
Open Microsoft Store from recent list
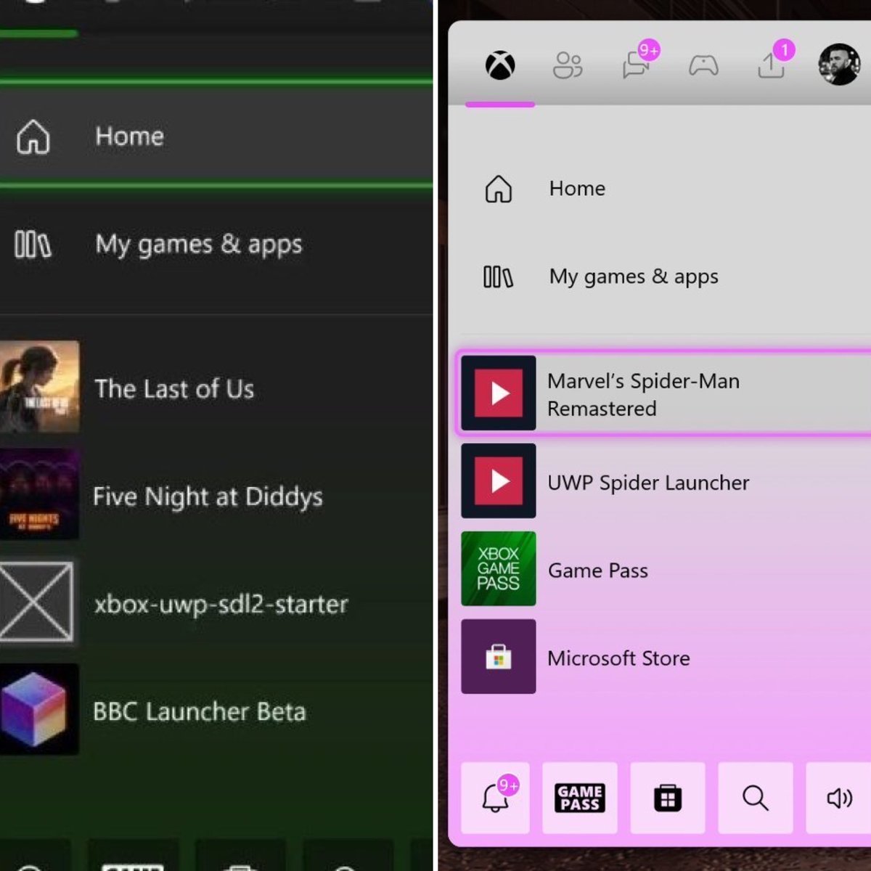click(x=664, y=657)
